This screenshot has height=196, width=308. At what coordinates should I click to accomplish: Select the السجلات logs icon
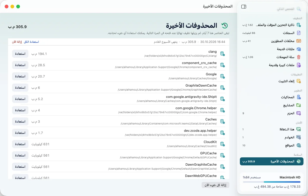(x=299, y=33)
